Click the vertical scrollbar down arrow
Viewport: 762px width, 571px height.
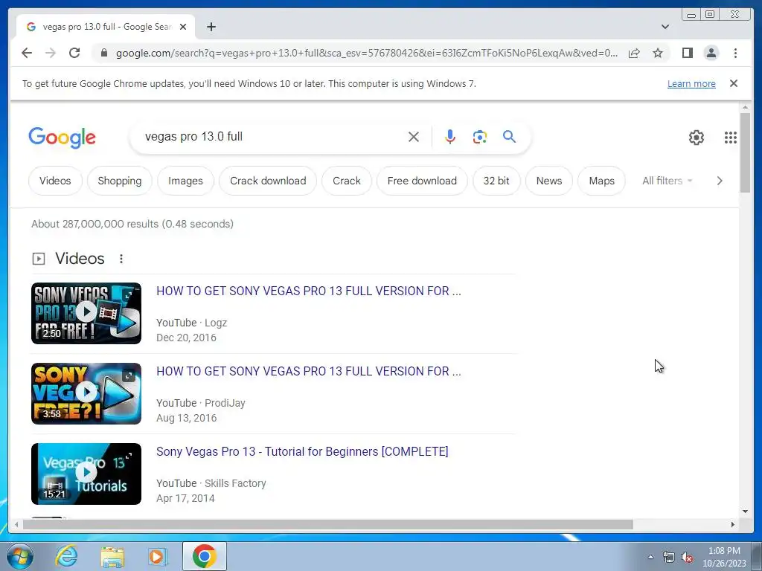[x=745, y=512]
